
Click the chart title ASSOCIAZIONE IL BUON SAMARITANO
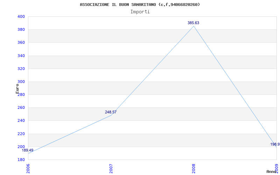(140, 5)
